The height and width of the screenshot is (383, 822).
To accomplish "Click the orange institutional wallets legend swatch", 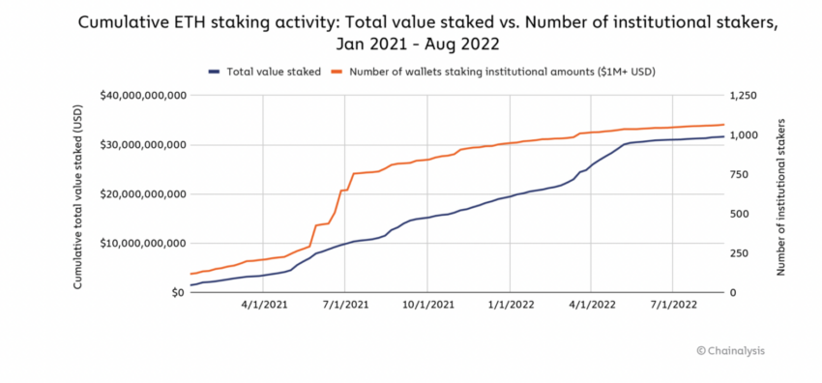I will (x=338, y=73).
